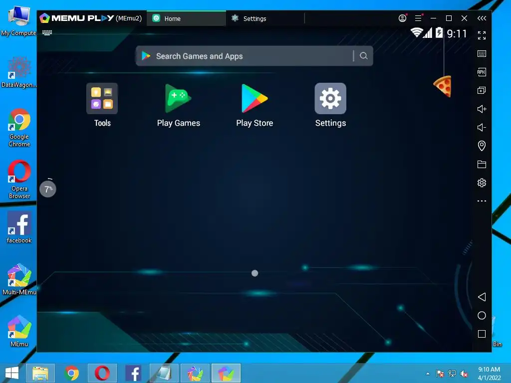Image resolution: width=511 pixels, height=383 pixels.
Task: Enter fullscreen mode from the sidebar
Action: pos(482,35)
